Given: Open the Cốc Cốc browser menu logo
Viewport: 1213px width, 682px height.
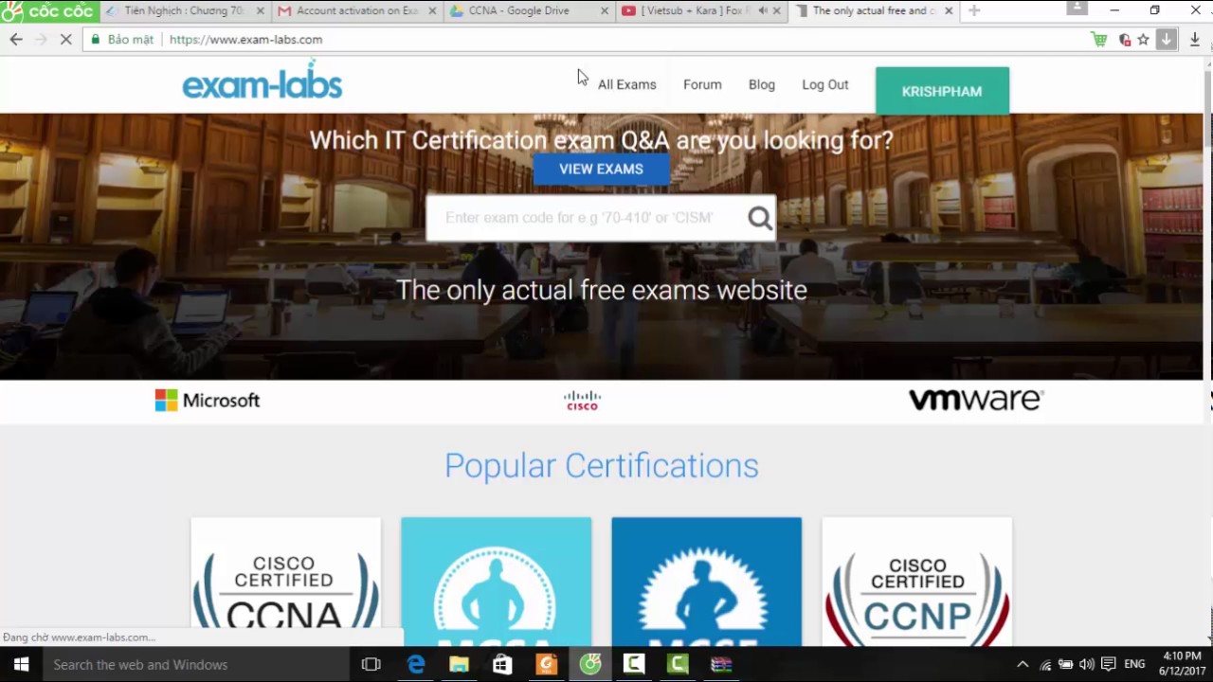Looking at the screenshot, I should click(x=47, y=10).
